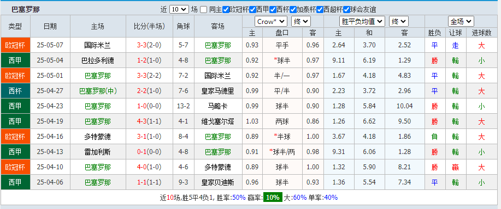Click 国际米兰 home team on 25-05-07
The image size is (501, 209).
point(97,45)
